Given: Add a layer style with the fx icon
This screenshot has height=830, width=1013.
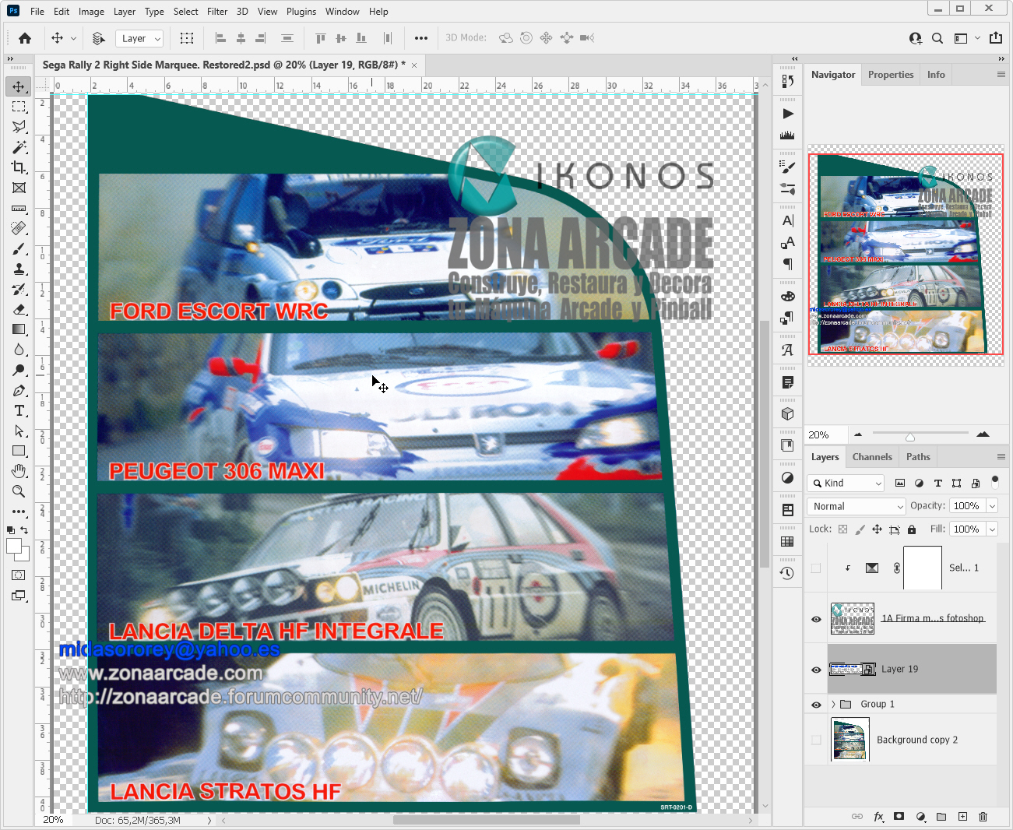Looking at the screenshot, I should pos(878,817).
